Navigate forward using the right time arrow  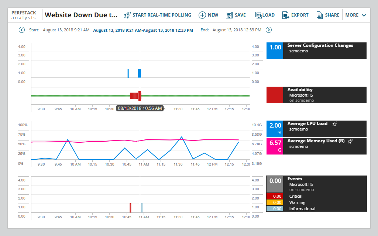269,30
